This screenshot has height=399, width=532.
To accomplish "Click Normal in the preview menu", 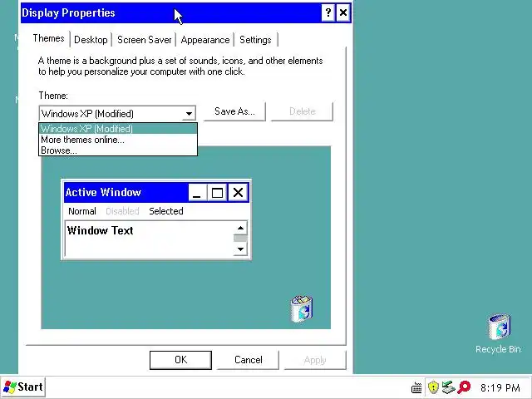I will pos(82,211).
